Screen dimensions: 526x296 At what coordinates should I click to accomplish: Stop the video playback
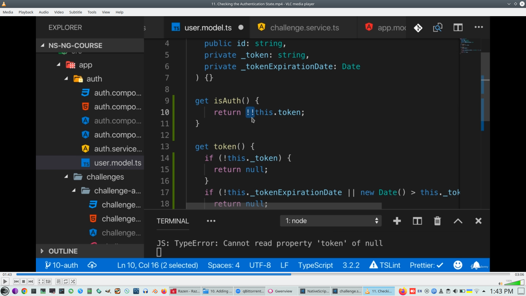click(x=24, y=281)
